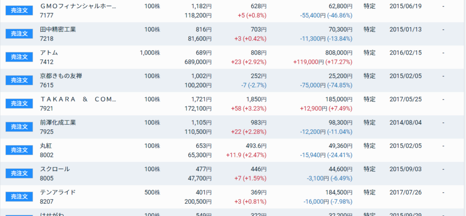Screen dimensions: 466x216
Task: Click the GMOフィナンシャルホー… stock name
Action: [x=78, y=6]
